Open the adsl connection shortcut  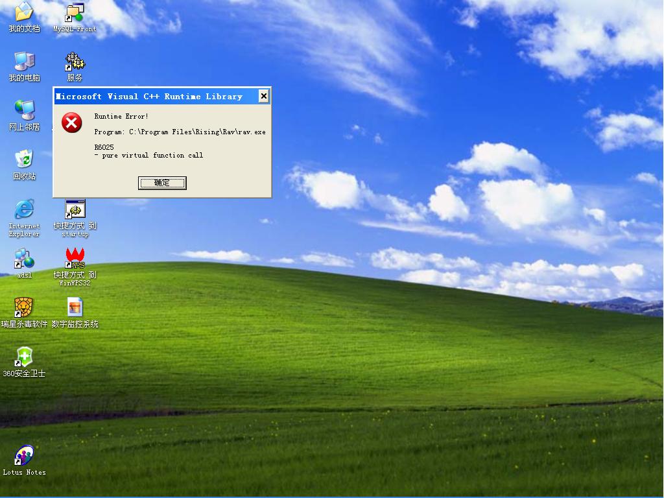tap(24, 259)
